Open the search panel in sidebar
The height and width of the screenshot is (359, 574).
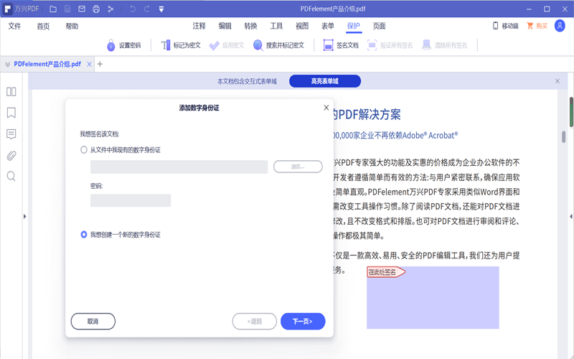[11, 176]
